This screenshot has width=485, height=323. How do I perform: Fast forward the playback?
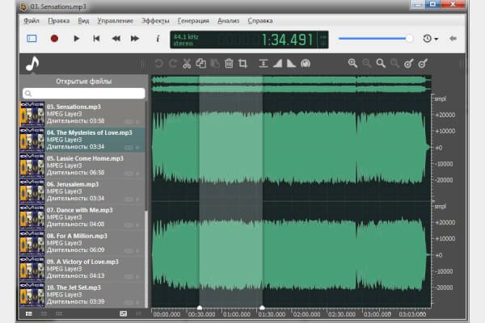135,39
